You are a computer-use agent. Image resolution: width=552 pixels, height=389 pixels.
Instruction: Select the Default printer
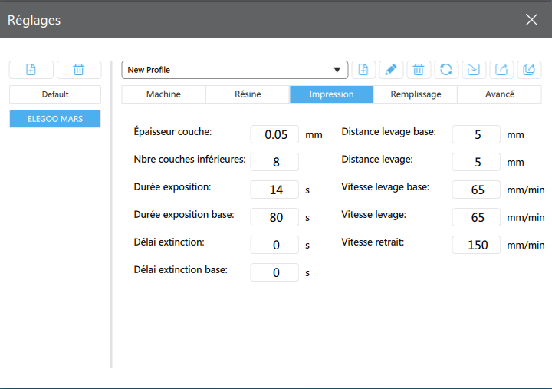pyautogui.click(x=55, y=94)
